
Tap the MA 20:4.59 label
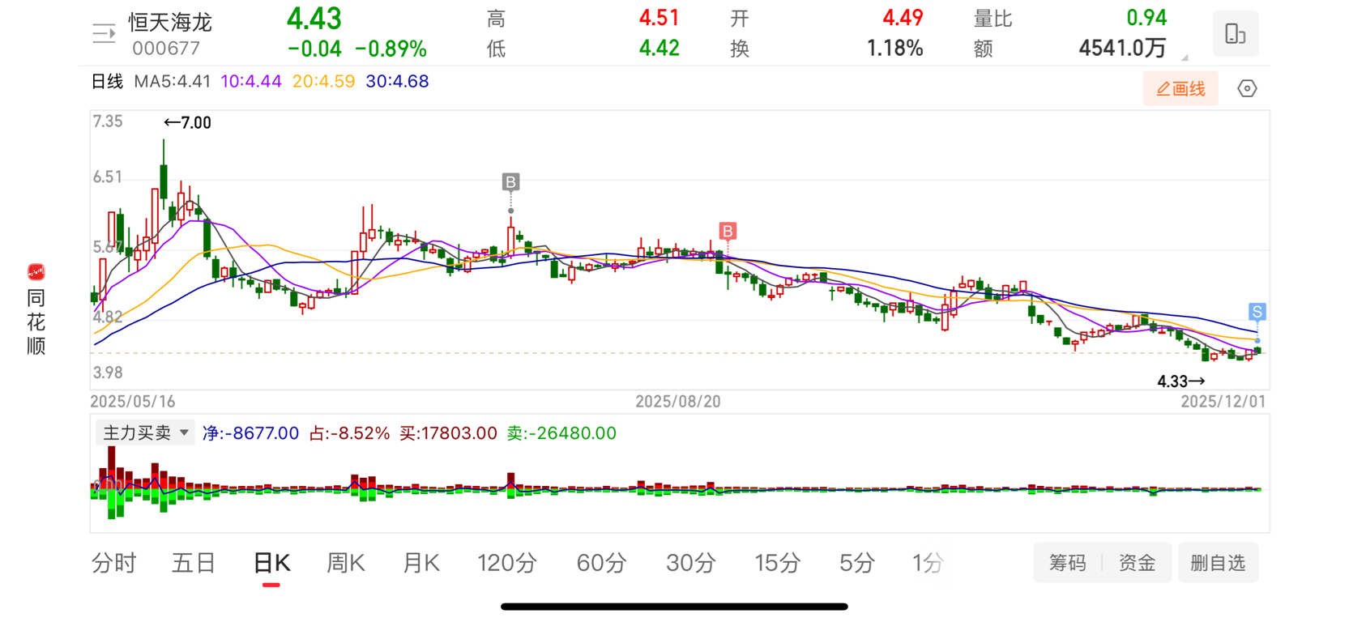point(323,82)
